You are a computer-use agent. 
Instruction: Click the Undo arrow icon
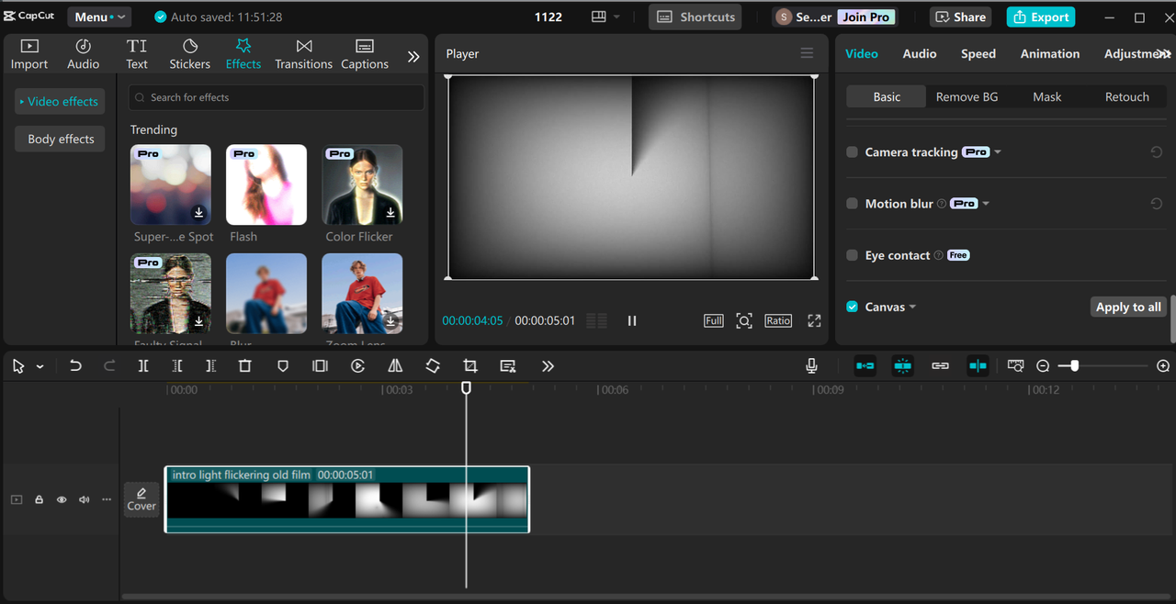pyautogui.click(x=75, y=366)
